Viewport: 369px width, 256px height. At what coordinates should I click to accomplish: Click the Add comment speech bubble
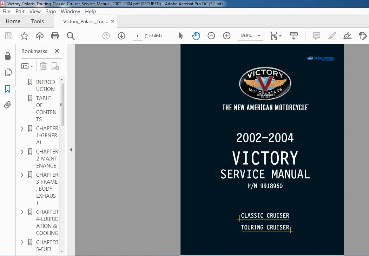pos(317,36)
